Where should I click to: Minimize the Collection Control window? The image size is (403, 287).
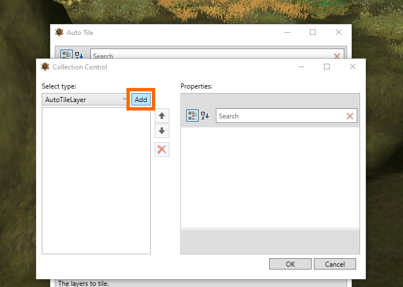301,67
